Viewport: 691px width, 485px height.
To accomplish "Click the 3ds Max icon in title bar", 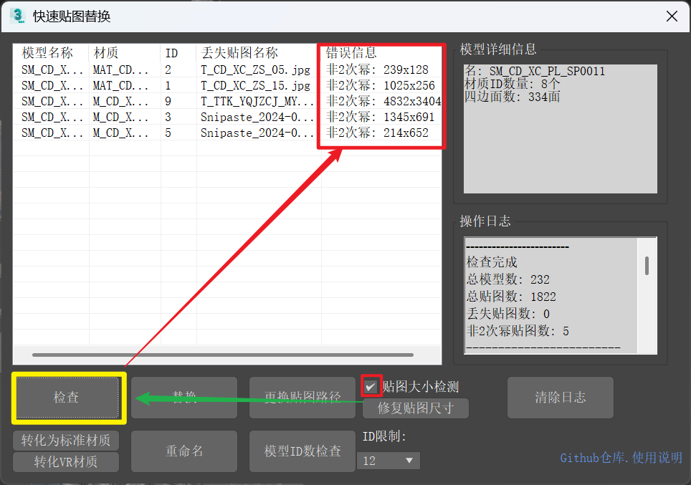I will click(x=17, y=16).
